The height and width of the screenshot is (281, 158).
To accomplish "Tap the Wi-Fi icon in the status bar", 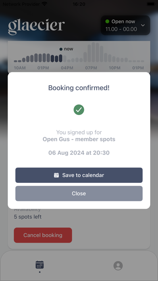I will 44,4.
